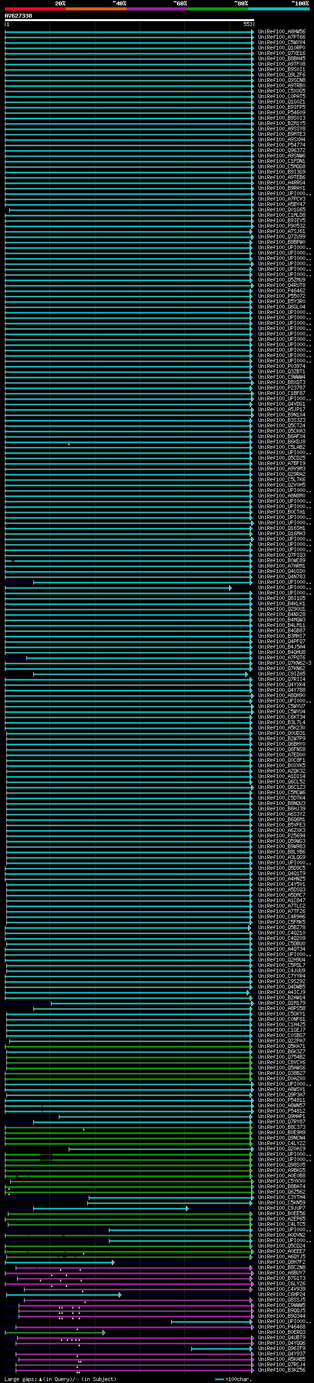Select the UniRef100_P90532 label
Viewport: 314px width, 1383px height.
tap(282, 226)
